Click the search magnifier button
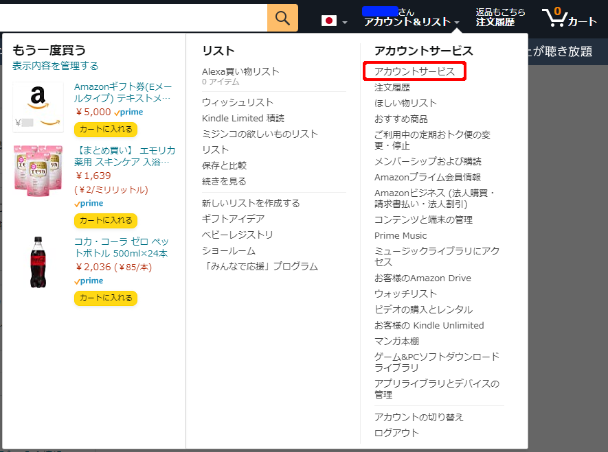The width and height of the screenshot is (608, 452). click(282, 18)
